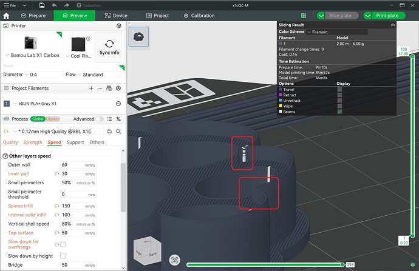Click the Sync info icon

pos(109,44)
